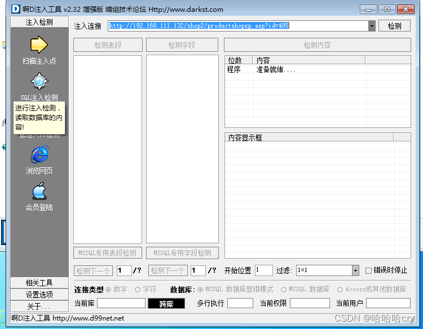Open the 关于... sidebar section
This screenshot has width=423, height=329.
pyautogui.click(x=39, y=306)
